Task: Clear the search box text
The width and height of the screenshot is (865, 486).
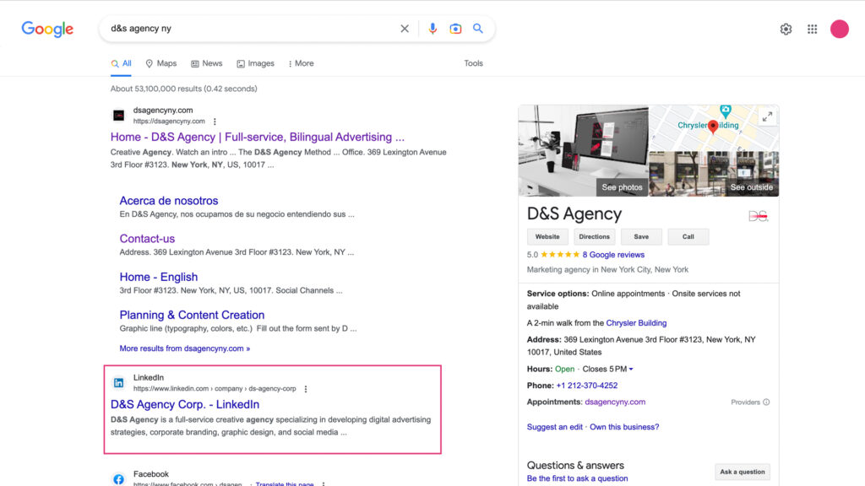Action: point(405,29)
